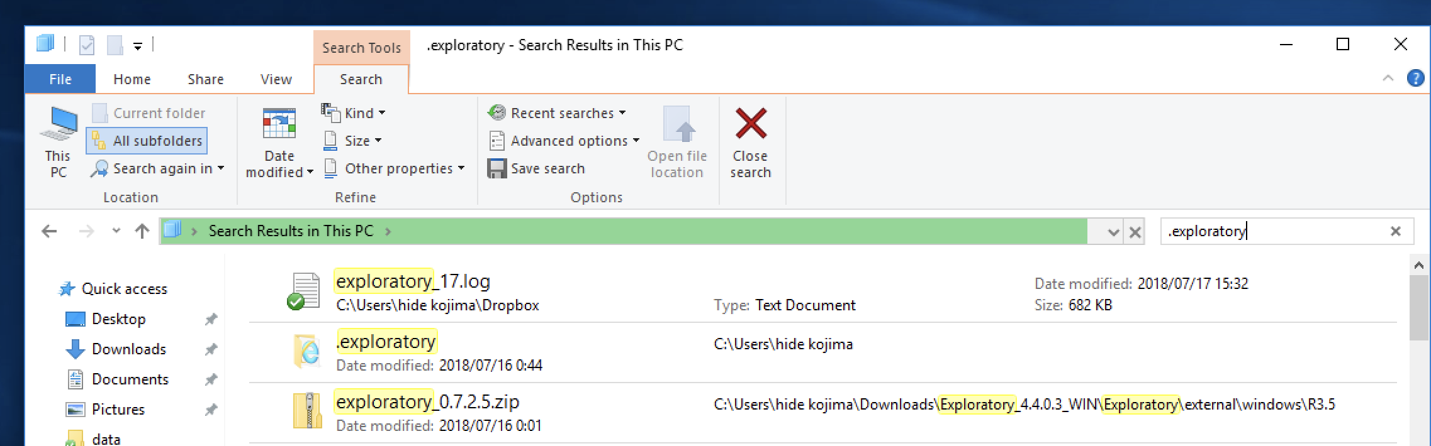
Task: Clear the search box text
Action: point(1395,231)
